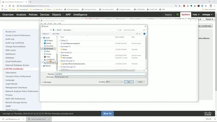Image resolution: width=217 pixels, height=122 pixels.
Task: Click the up-one-level arrow in dialog
Action: [51, 30]
